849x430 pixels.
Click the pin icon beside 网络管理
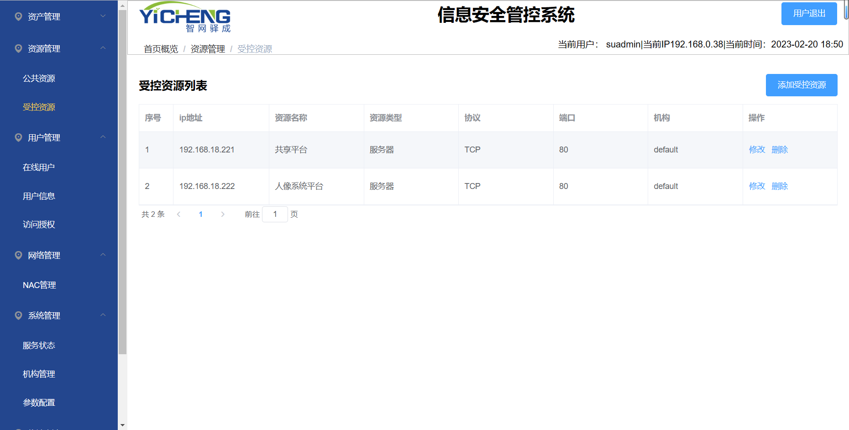(x=18, y=255)
